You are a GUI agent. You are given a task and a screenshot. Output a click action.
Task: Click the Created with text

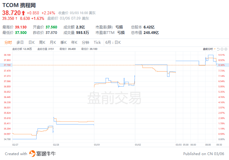pyautogui.click(x=16, y=154)
